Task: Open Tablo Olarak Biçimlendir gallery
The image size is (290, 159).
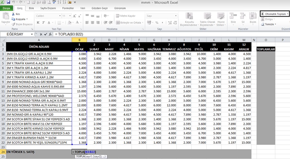Action: click(207, 19)
